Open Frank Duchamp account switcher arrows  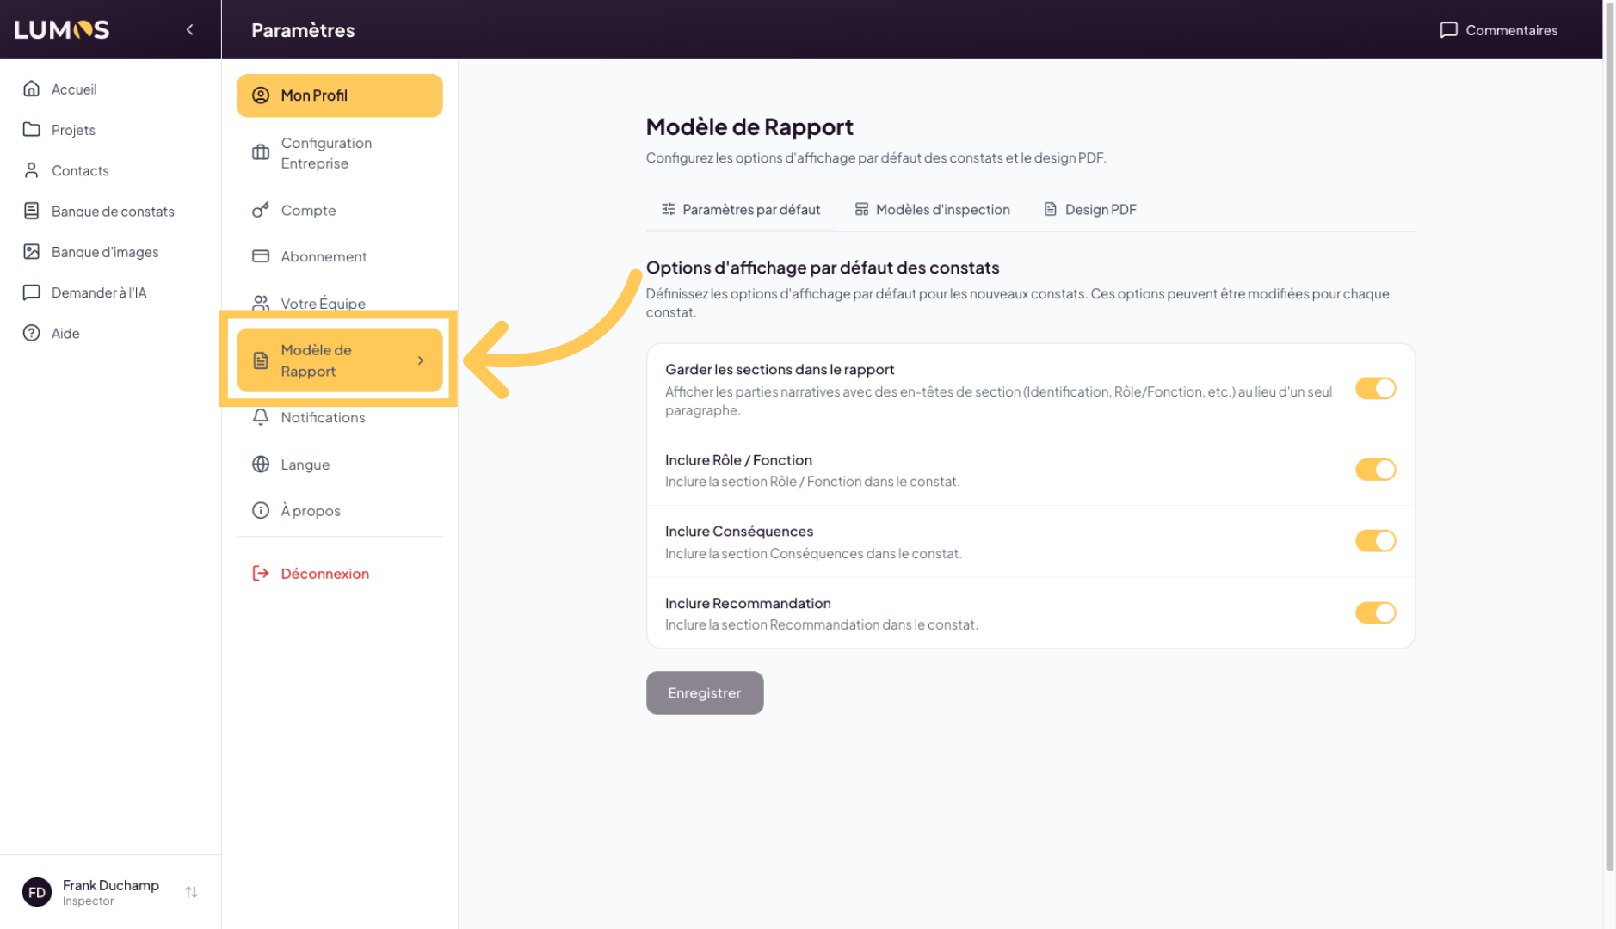(191, 892)
